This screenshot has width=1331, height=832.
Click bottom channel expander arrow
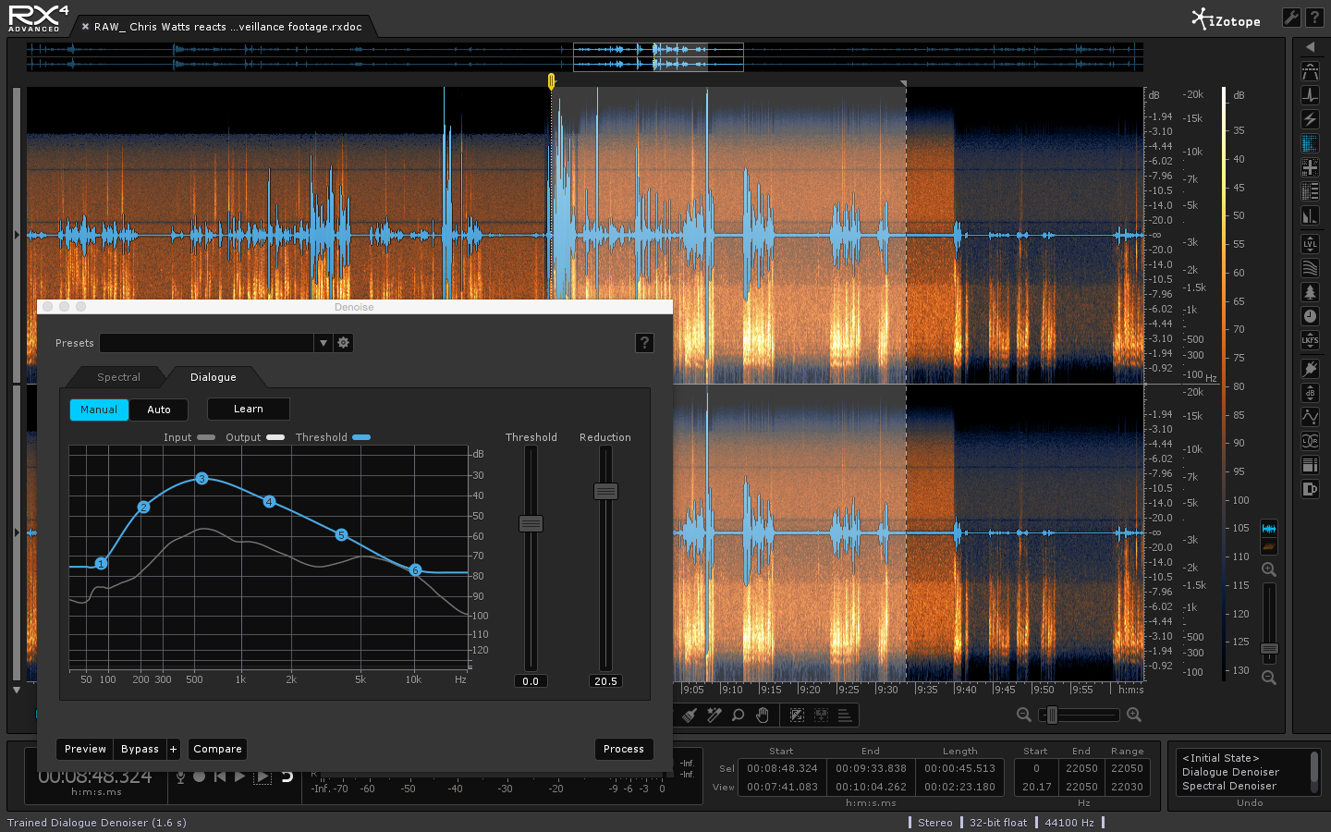(17, 532)
